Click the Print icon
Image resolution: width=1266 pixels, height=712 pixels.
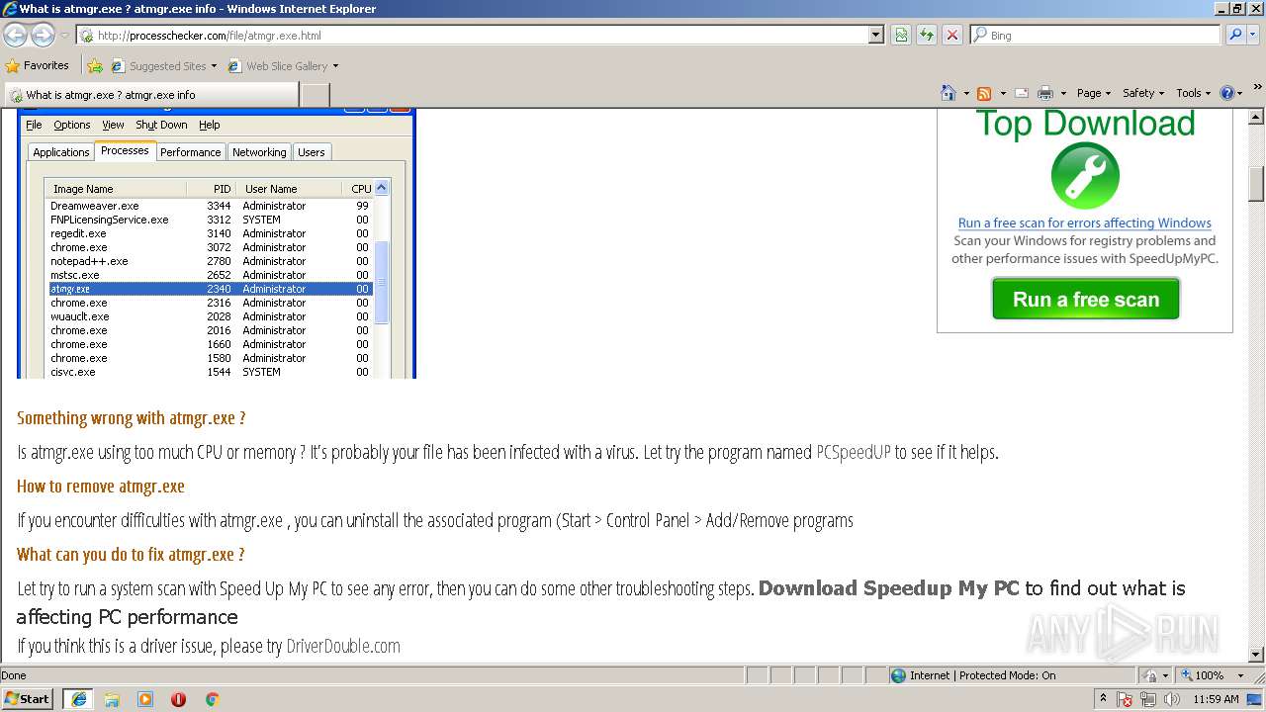click(x=1045, y=93)
